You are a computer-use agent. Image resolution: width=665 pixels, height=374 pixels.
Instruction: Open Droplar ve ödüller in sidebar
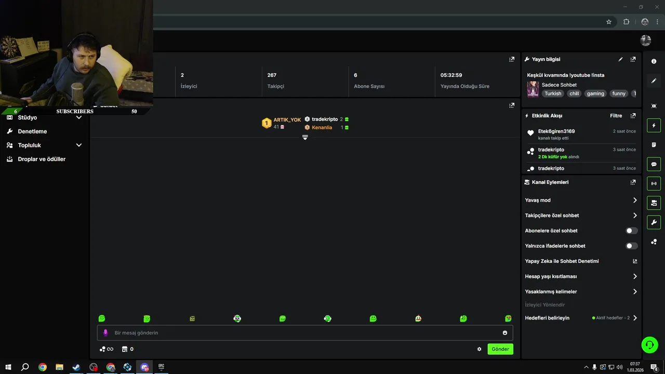42,159
